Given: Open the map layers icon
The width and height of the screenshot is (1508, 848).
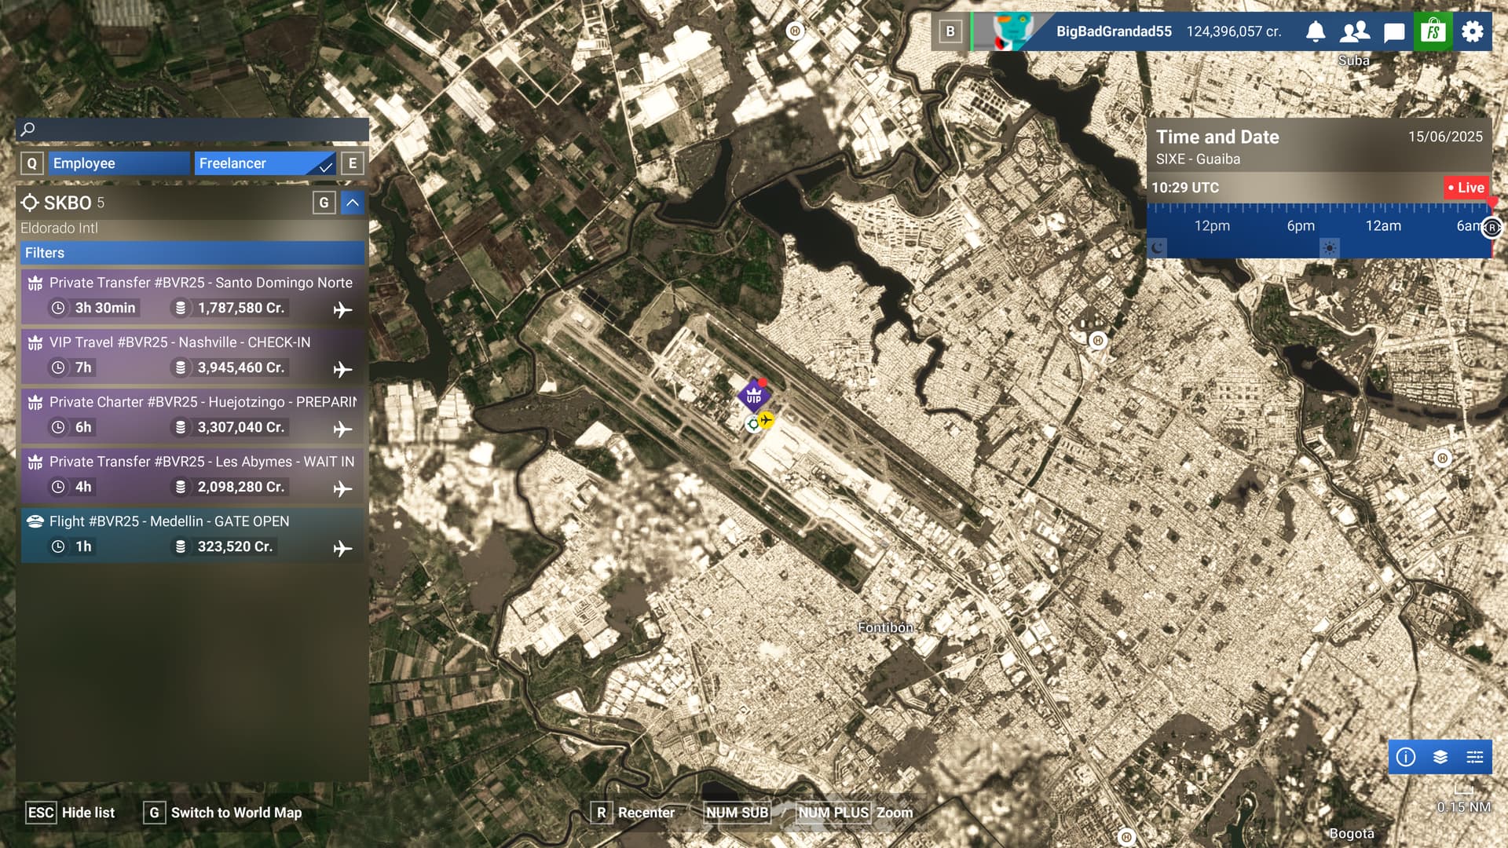Looking at the screenshot, I should (1440, 757).
